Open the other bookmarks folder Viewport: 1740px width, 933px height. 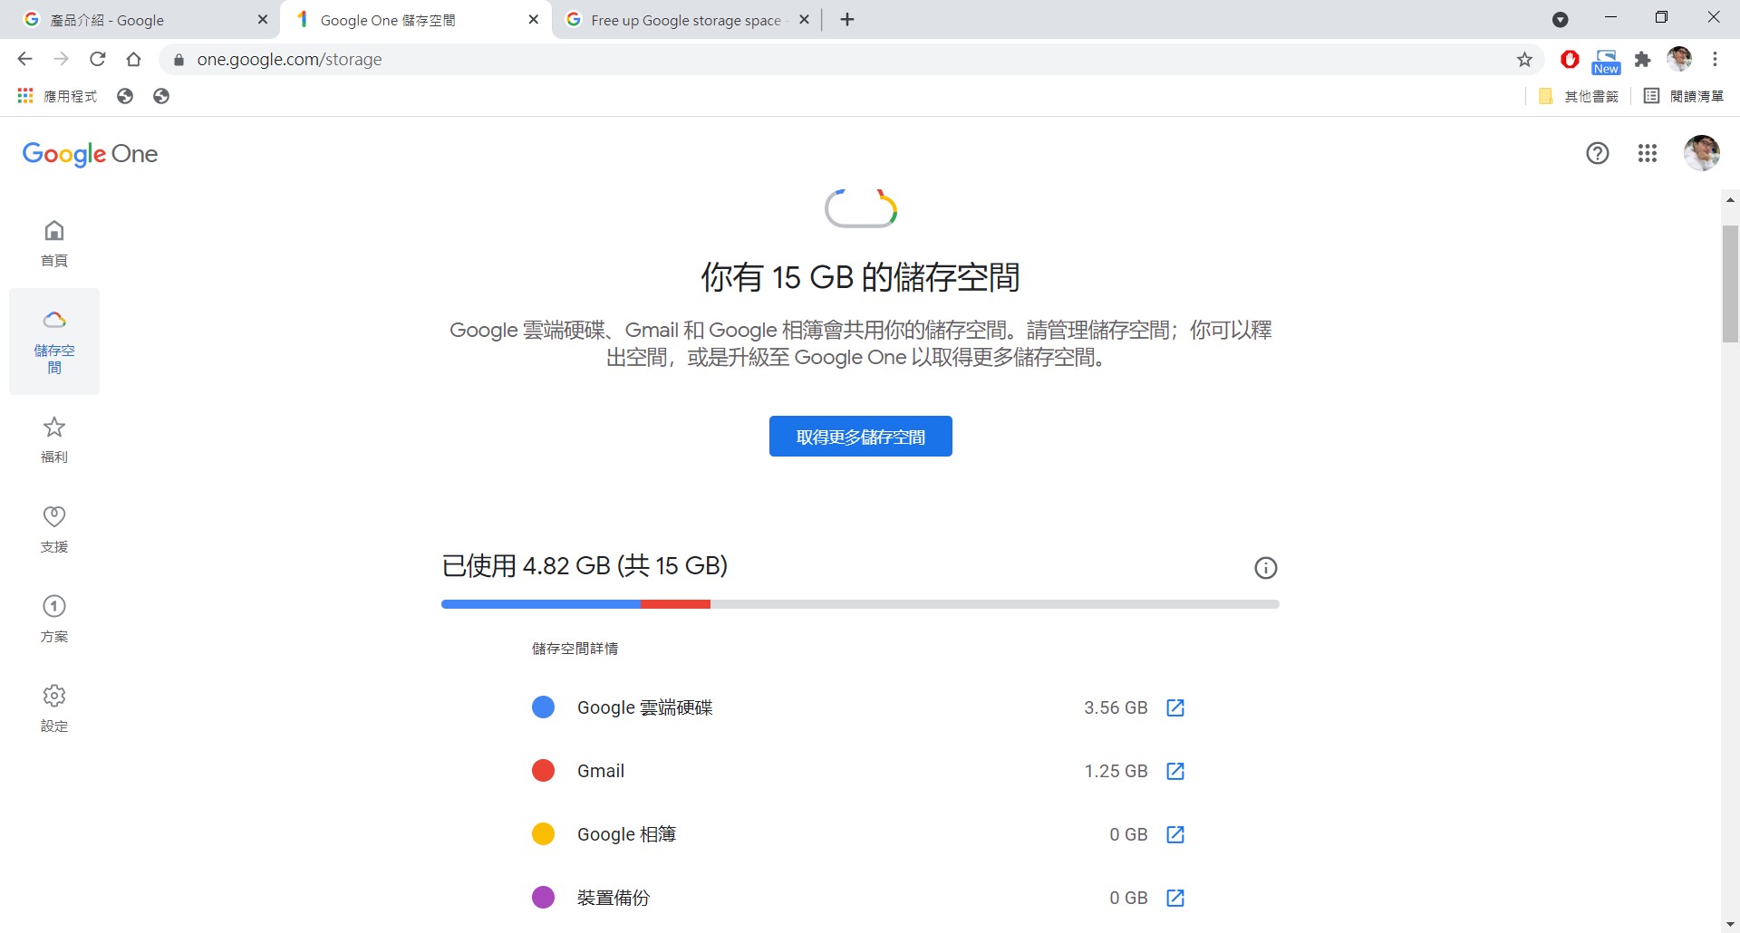(x=1579, y=96)
